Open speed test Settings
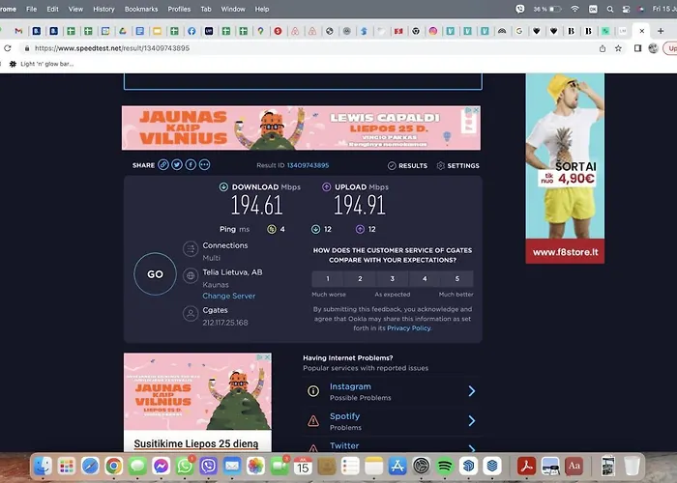The image size is (677, 483). [457, 166]
